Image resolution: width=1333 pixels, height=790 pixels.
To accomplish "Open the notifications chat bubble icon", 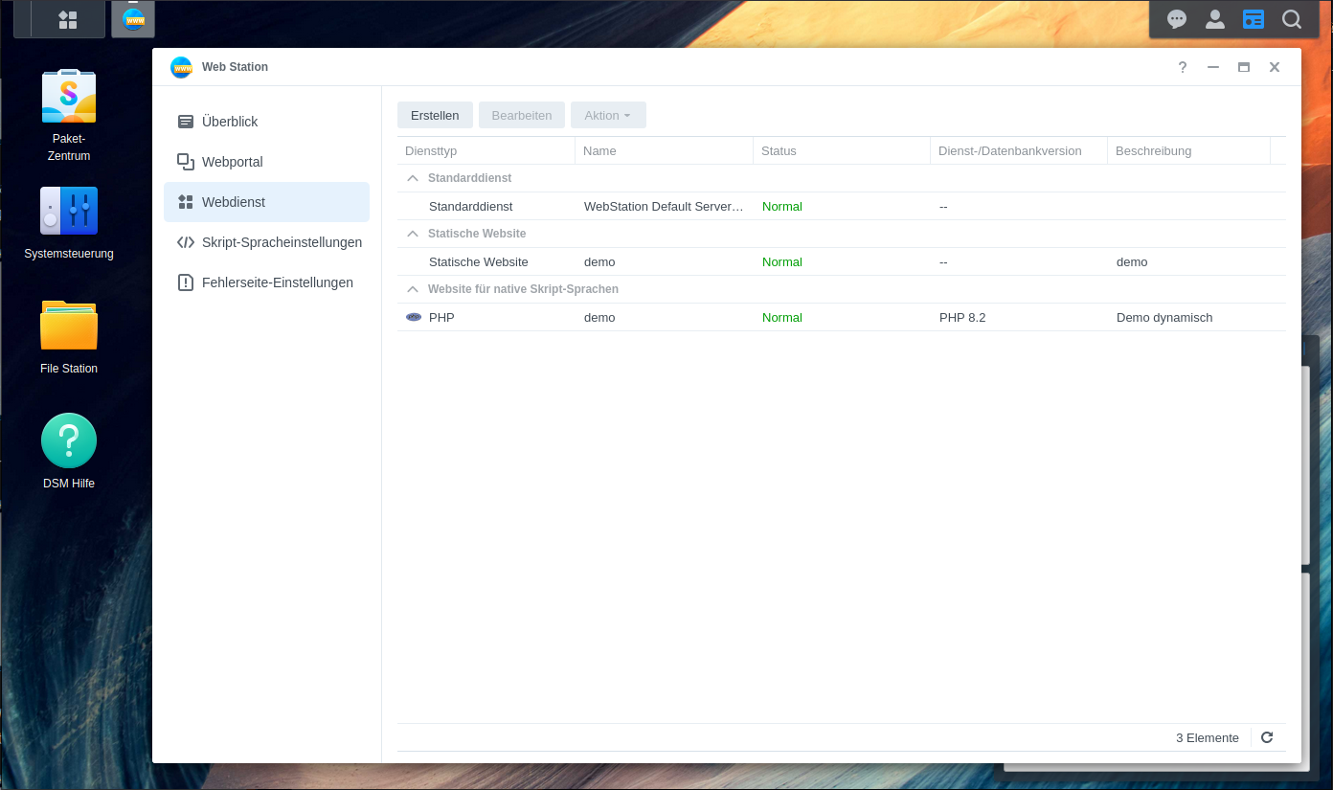I will (1177, 19).
